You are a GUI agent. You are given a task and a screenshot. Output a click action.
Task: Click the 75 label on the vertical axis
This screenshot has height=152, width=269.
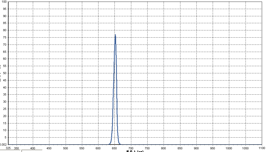coord(5,37)
